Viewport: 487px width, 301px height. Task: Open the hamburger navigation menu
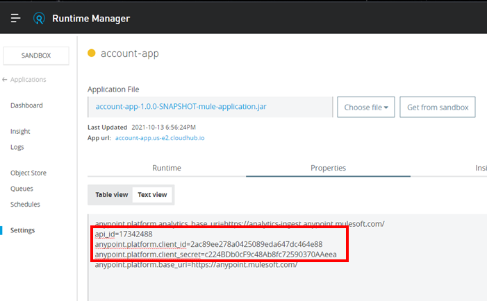[15, 18]
